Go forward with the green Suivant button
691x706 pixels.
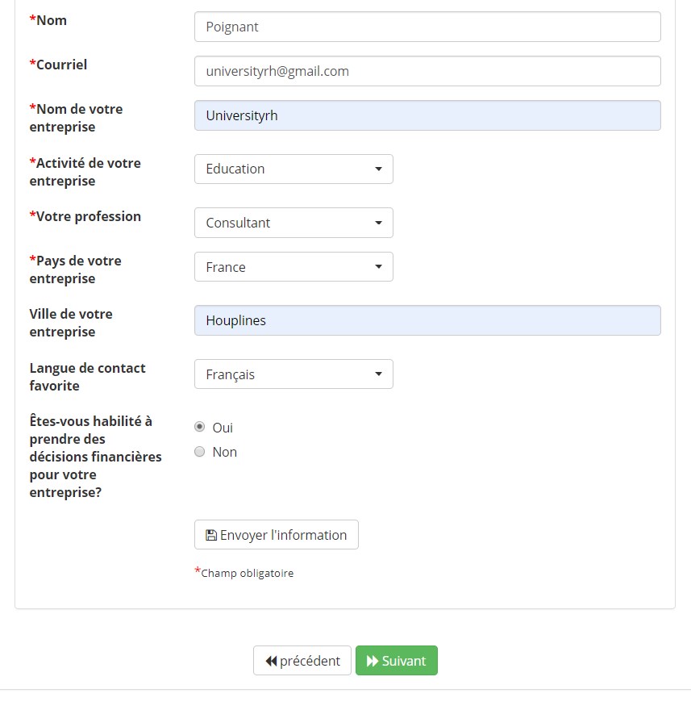click(397, 661)
